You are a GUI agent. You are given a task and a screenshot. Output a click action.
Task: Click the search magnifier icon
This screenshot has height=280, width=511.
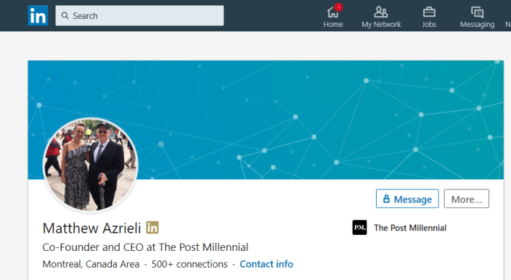coord(65,15)
